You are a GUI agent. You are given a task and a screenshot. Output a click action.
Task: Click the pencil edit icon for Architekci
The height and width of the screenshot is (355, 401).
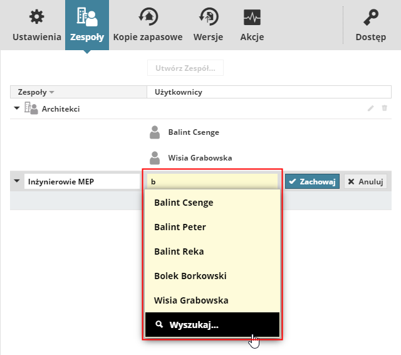(x=370, y=109)
